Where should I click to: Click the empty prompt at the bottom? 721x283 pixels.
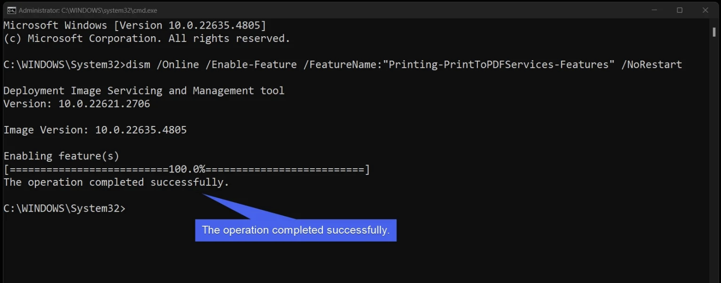[65, 209]
